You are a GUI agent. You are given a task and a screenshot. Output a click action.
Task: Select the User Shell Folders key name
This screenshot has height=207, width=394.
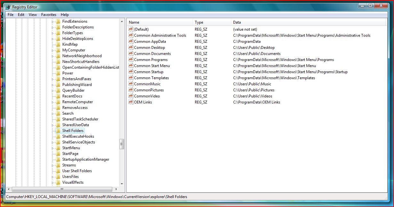[77, 171]
